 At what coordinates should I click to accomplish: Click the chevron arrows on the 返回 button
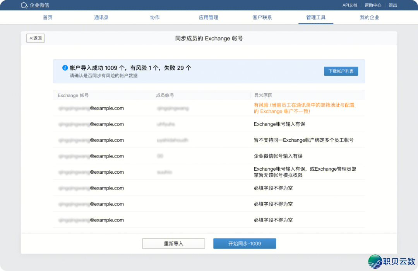pos(31,38)
